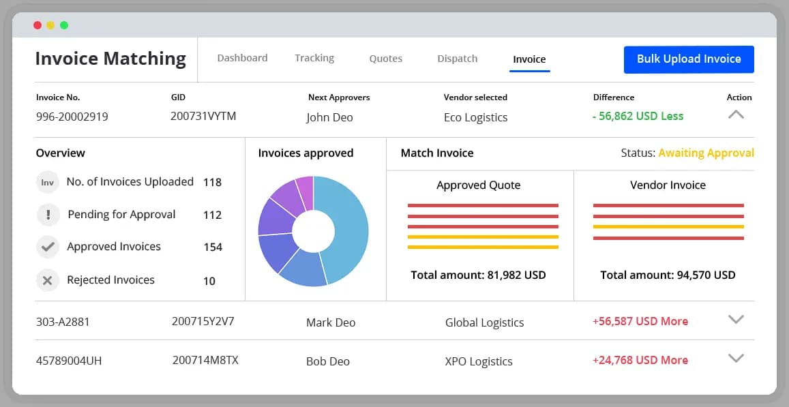This screenshot has width=789, height=407.
Task: Click the -56,862 USD Less difference value
Action: pos(638,116)
